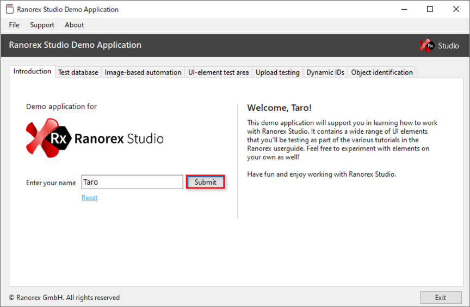This screenshot has height=307, width=470.
Task: Minimize the Ranorex demo window
Action: 404,9
